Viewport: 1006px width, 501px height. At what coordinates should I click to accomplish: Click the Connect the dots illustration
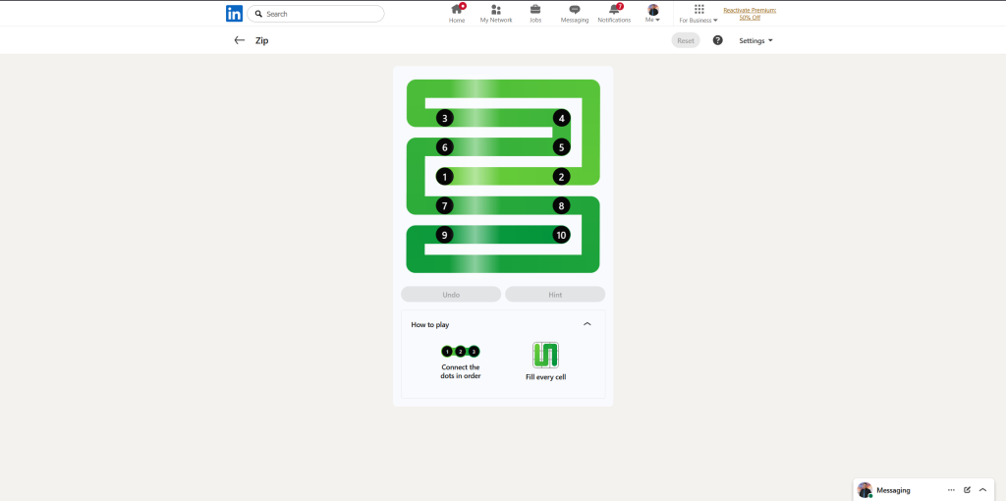[461, 352]
